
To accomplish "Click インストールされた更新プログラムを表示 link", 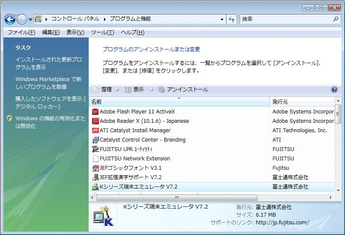I will pos(49,63).
